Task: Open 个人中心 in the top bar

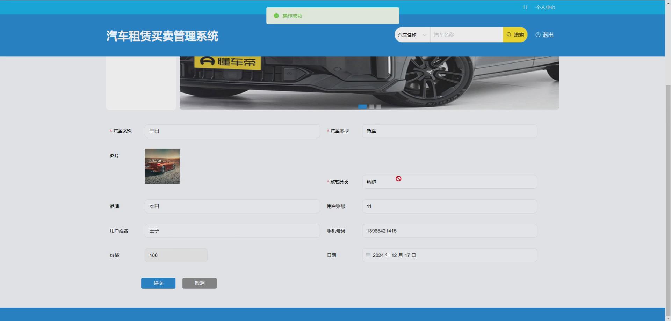Action: (x=545, y=7)
